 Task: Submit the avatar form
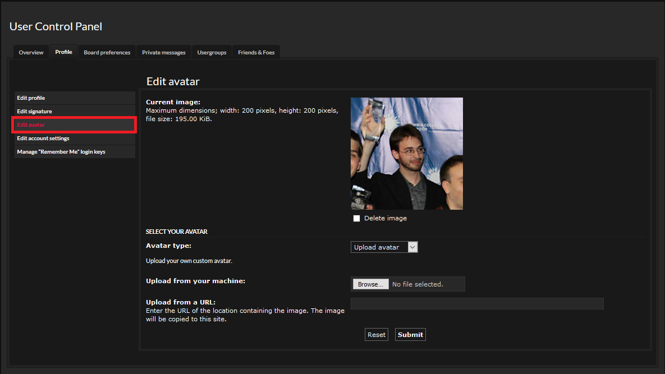click(410, 335)
